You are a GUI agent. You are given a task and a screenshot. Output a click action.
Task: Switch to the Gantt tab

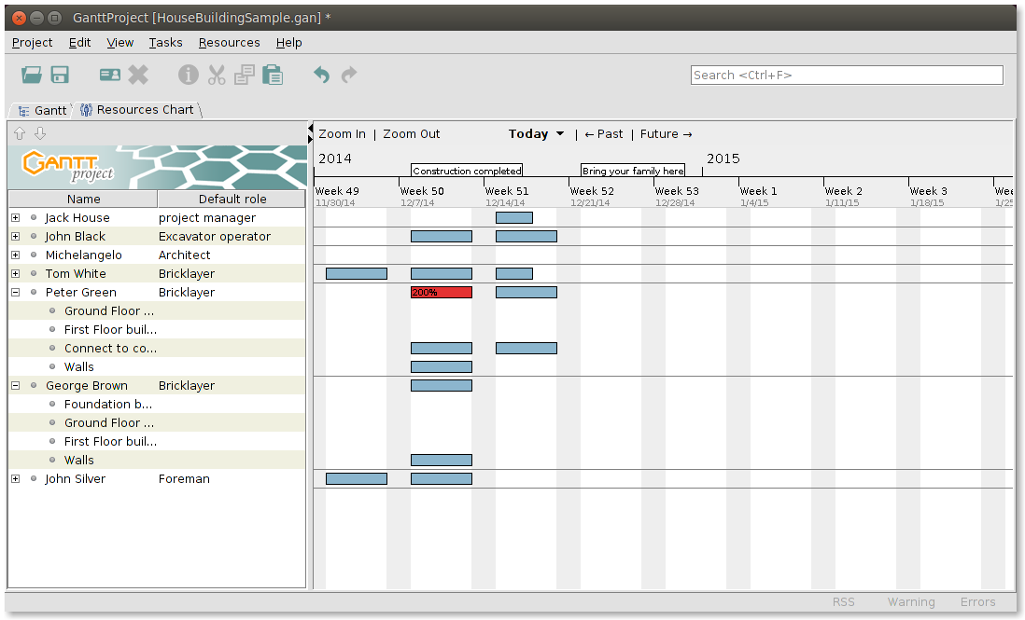click(42, 110)
